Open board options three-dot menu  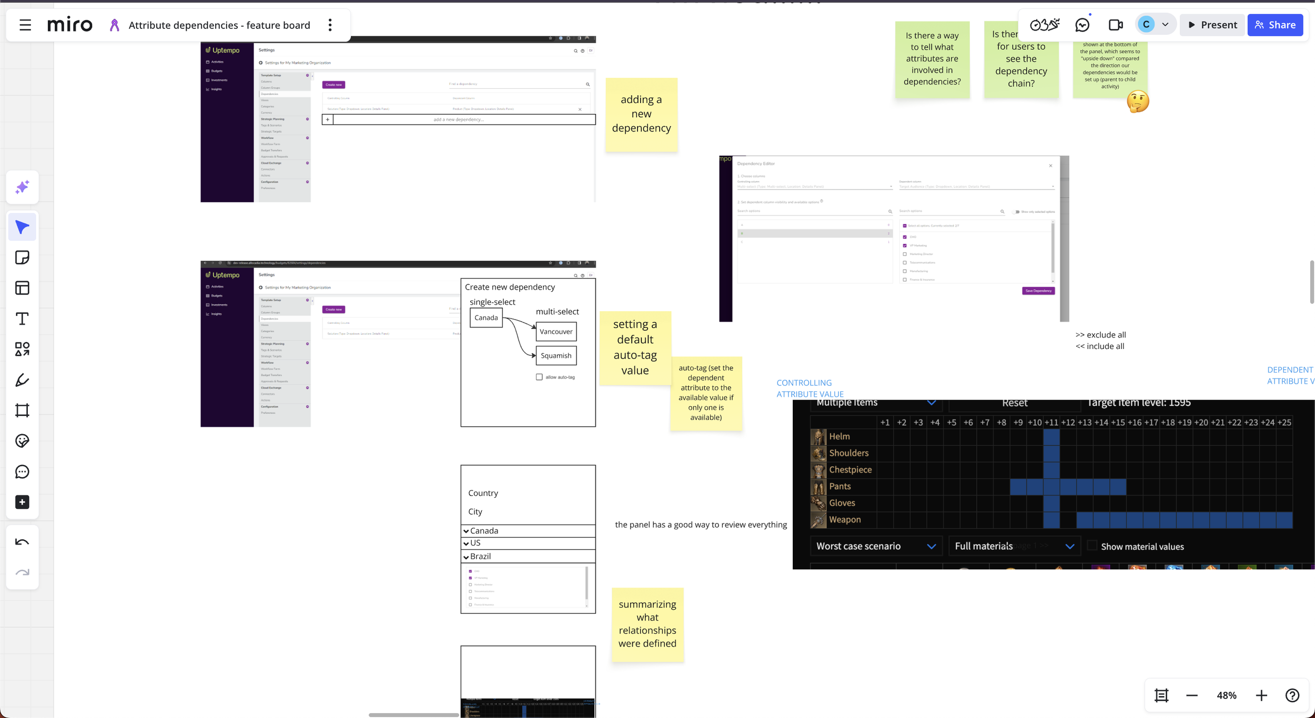(330, 25)
